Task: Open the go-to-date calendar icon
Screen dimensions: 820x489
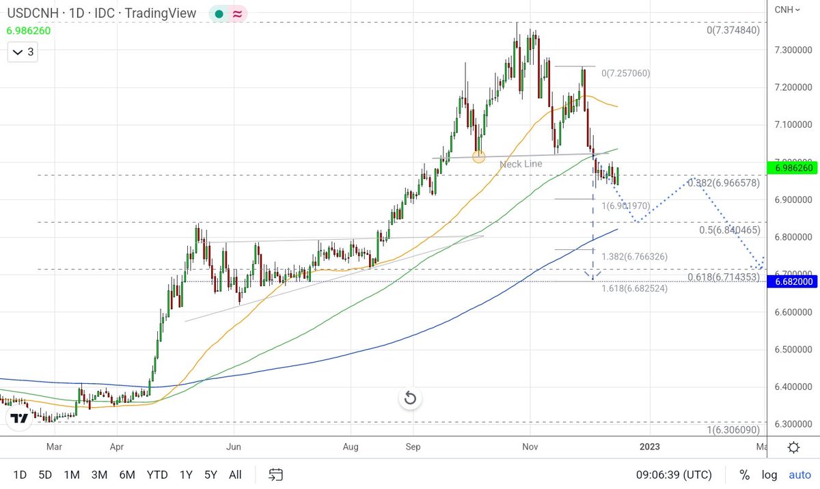Action: pos(276,475)
